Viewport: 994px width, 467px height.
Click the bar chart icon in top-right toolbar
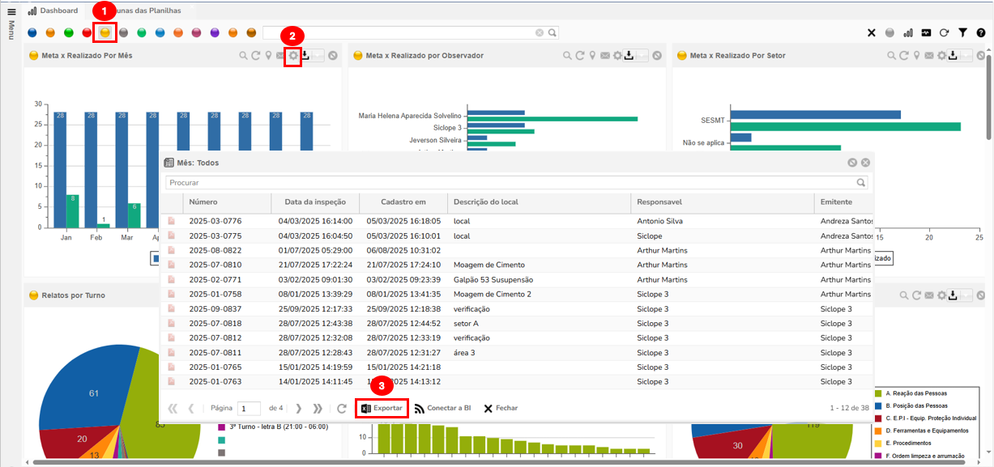coord(907,33)
